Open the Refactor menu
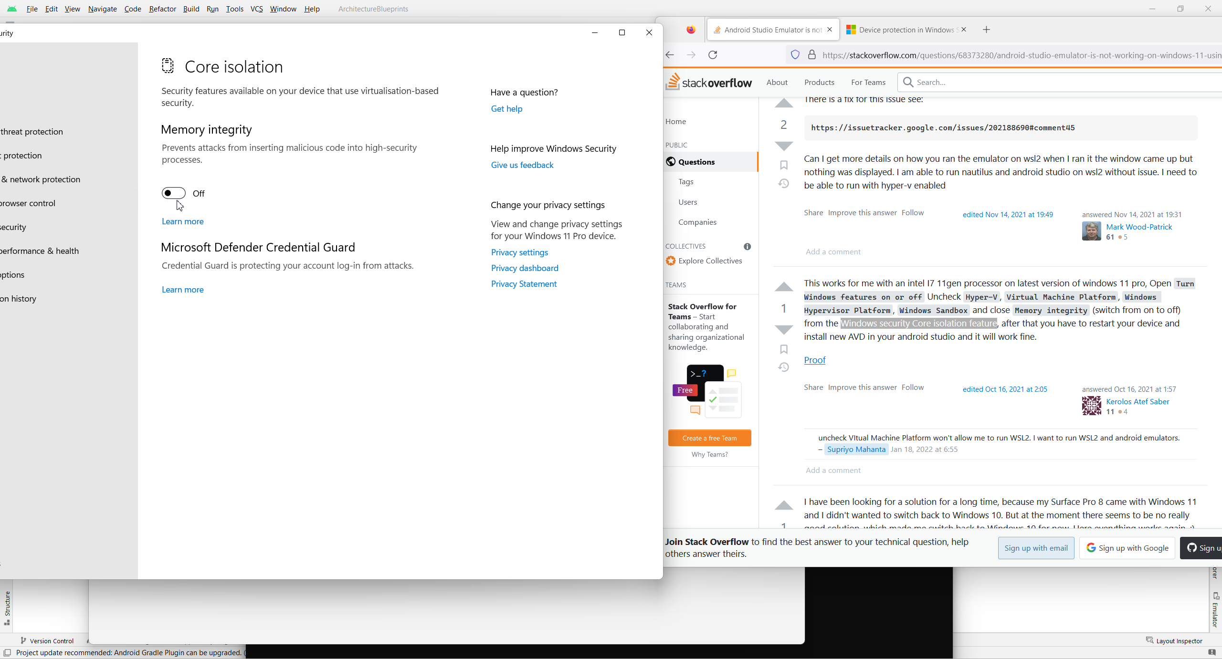 tap(162, 9)
